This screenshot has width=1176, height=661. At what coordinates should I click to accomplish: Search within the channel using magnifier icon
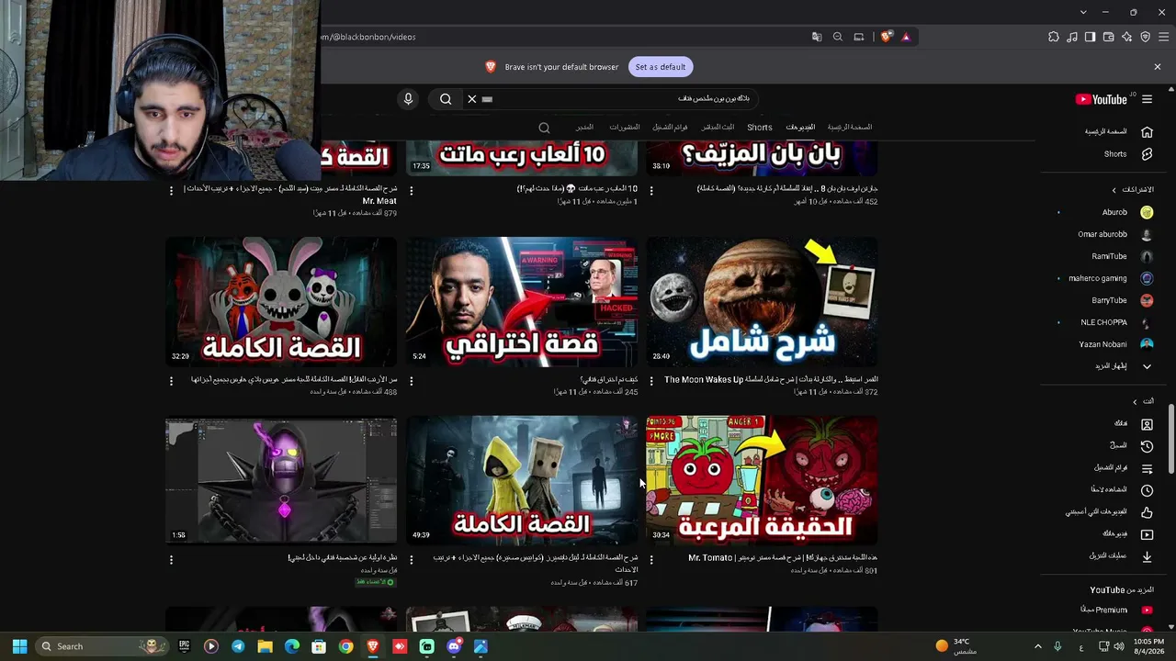(544, 128)
